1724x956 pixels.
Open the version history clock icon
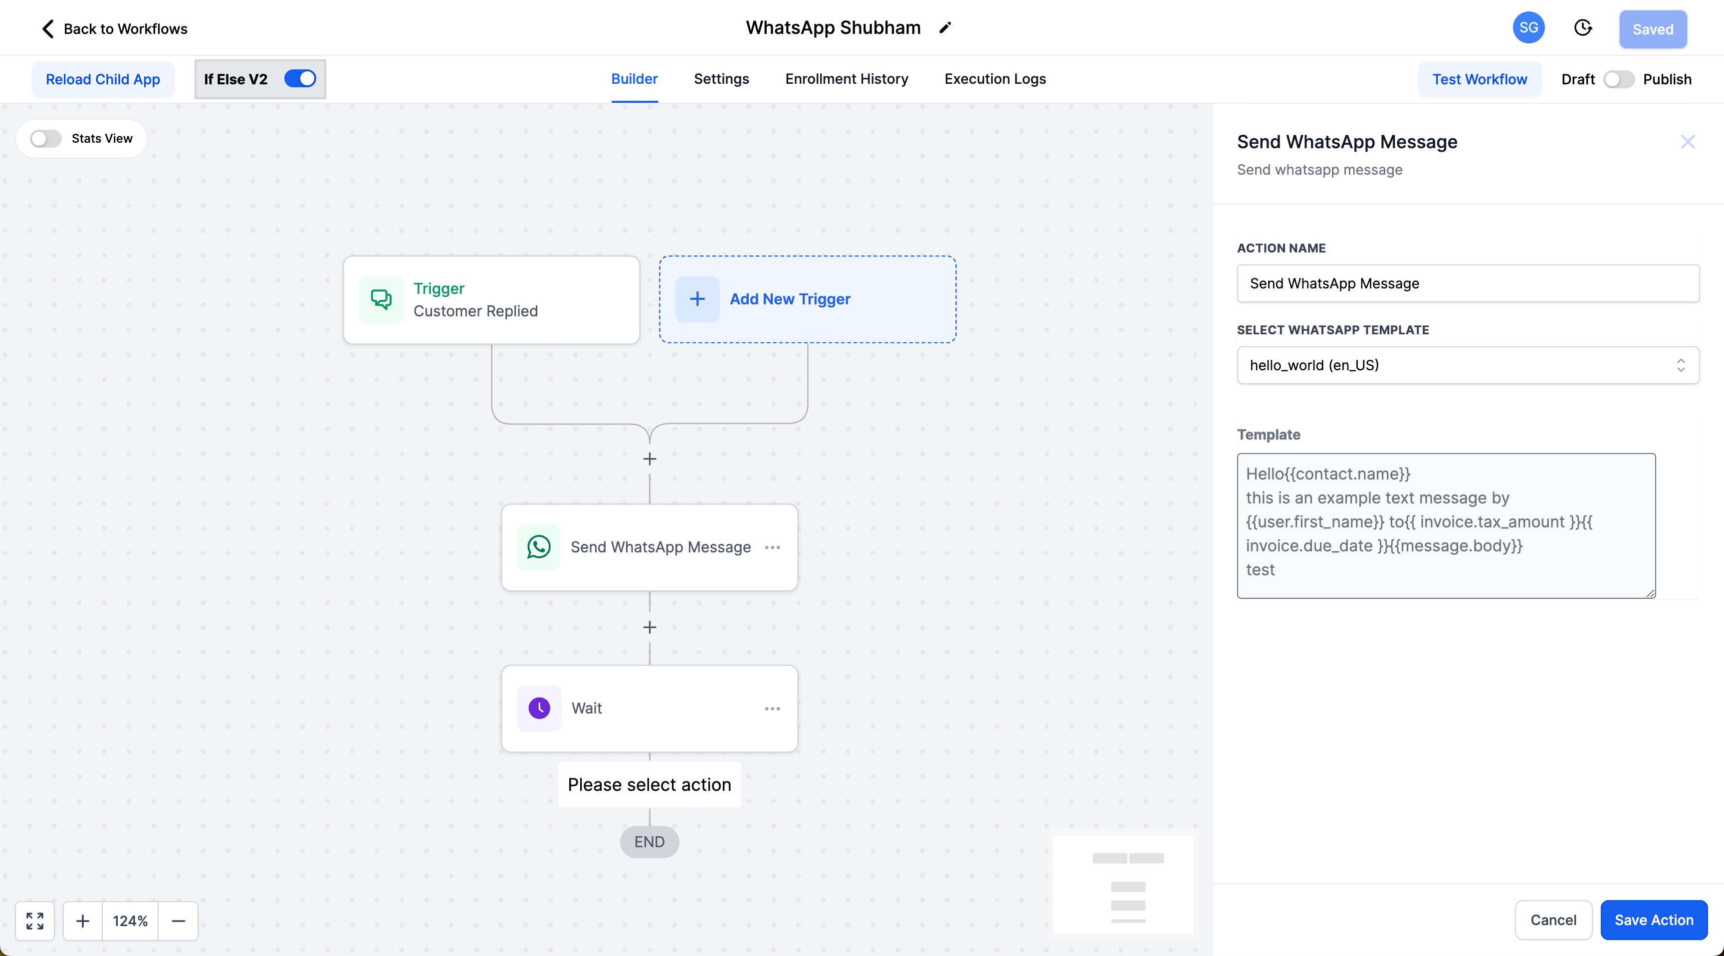1583,28
